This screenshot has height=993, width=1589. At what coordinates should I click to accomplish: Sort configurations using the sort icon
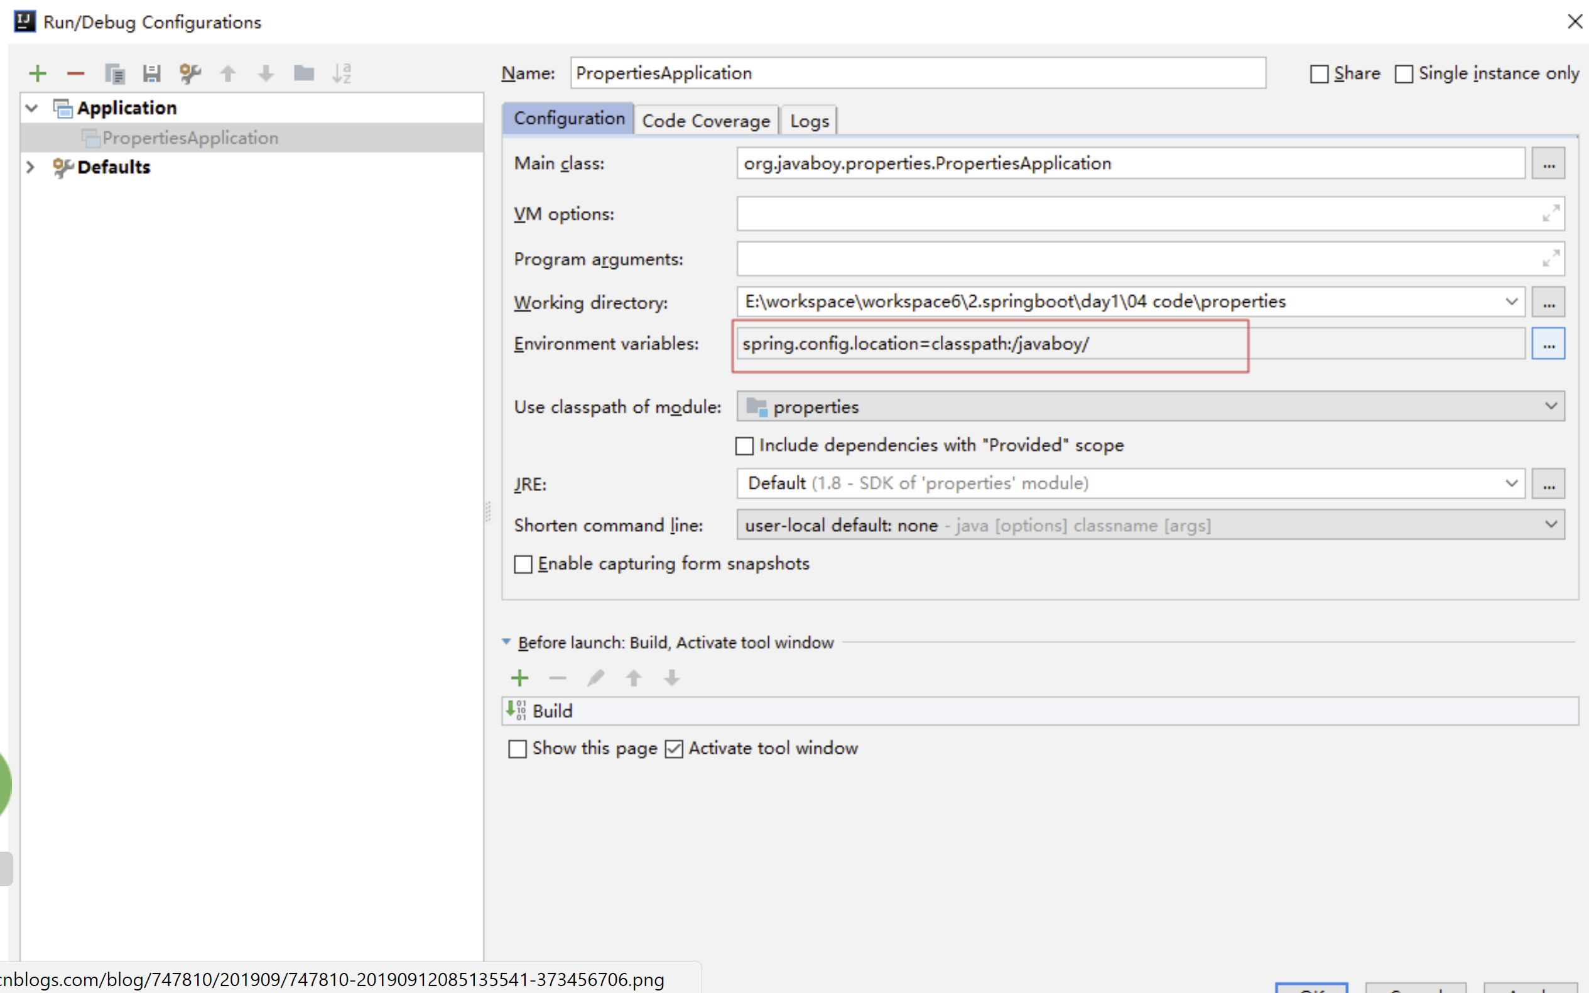click(342, 73)
